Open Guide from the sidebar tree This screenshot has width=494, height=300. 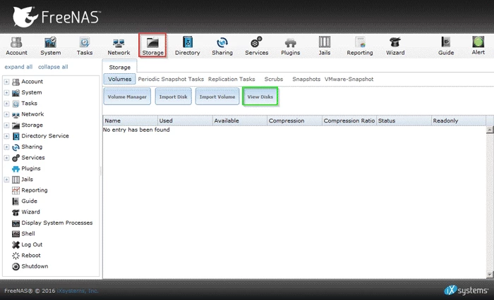(25, 201)
